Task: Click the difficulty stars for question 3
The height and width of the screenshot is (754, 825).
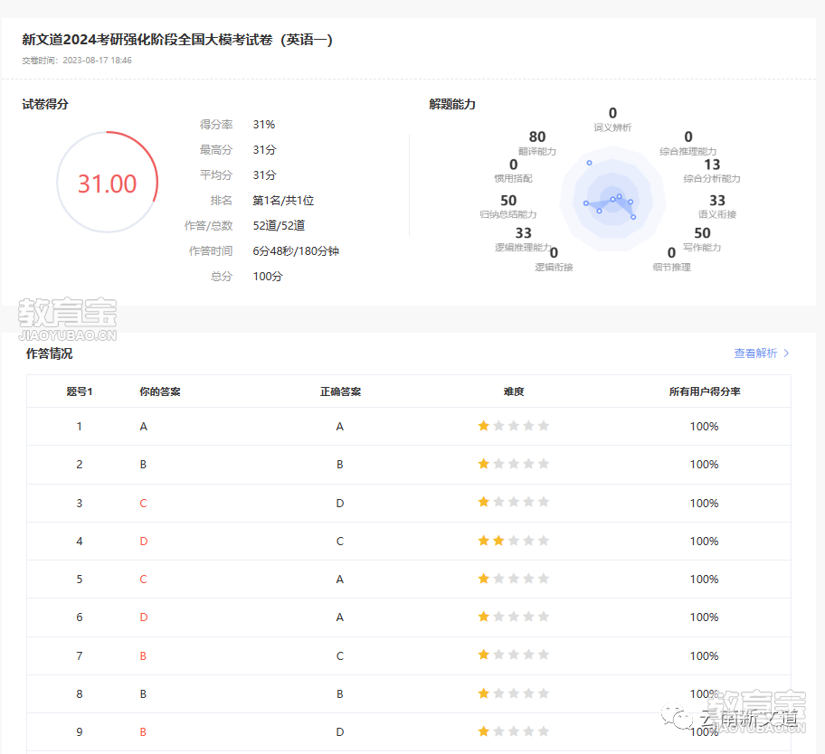Action: click(x=514, y=502)
